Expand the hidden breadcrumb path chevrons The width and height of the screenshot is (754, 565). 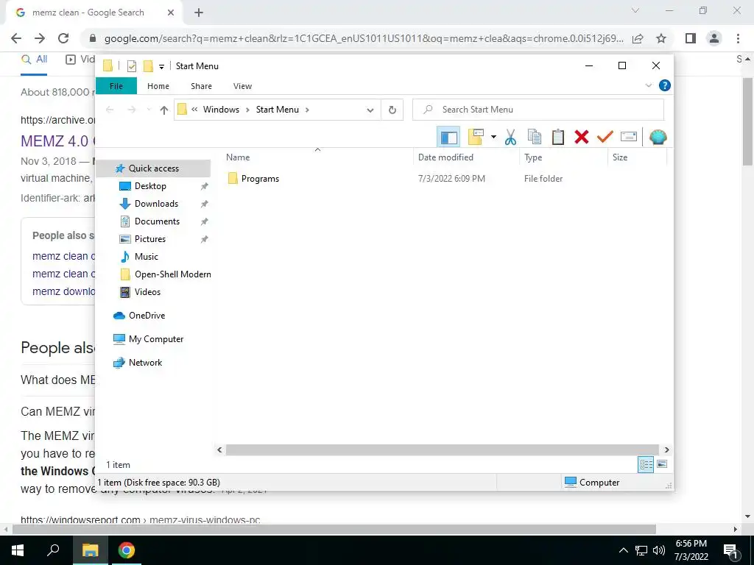tap(194, 110)
